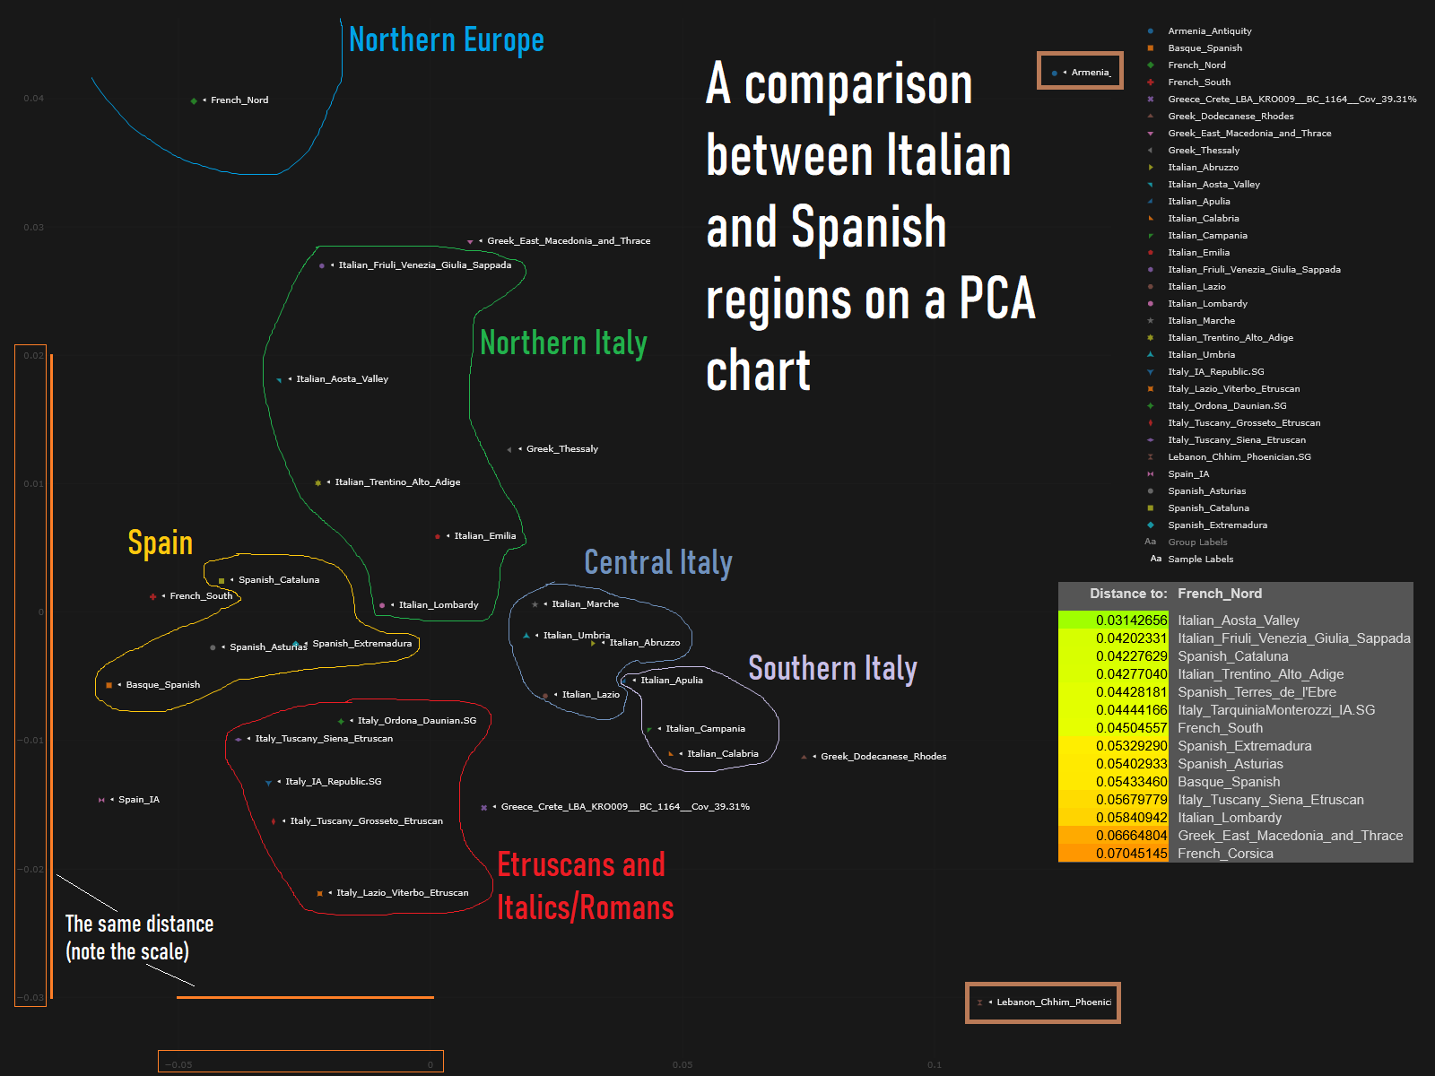Click Italian_Emilia text in the legend

pos(1198,253)
